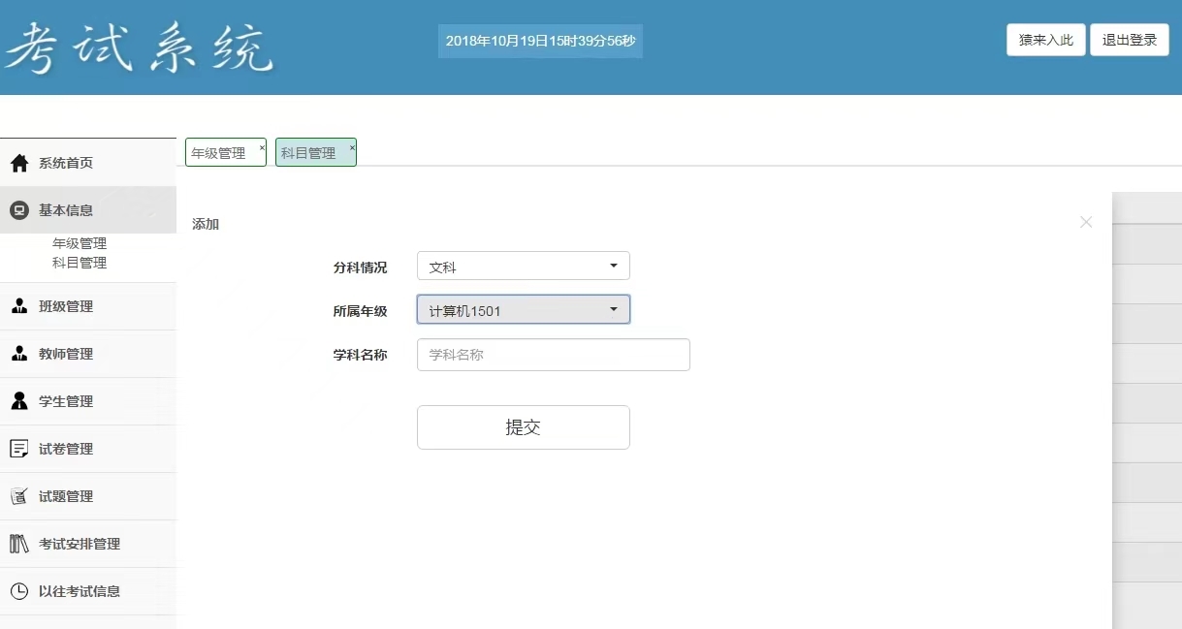Close the 添加 dialog with the X
This screenshot has width=1182, height=629.
[x=1086, y=222]
